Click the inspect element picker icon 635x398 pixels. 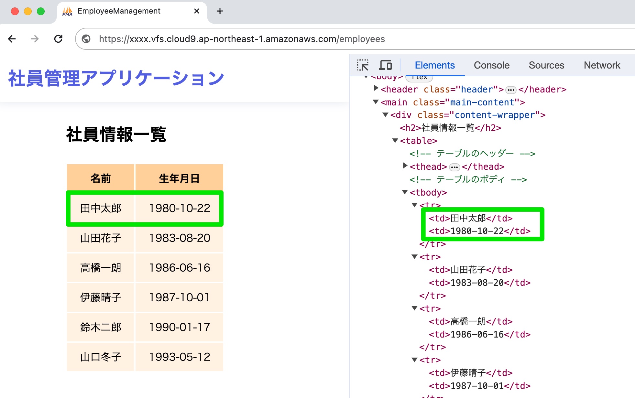[x=363, y=65]
